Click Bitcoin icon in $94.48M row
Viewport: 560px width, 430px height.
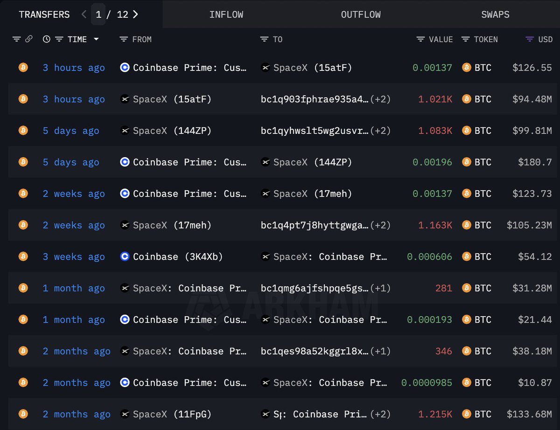pyautogui.click(x=23, y=99)
